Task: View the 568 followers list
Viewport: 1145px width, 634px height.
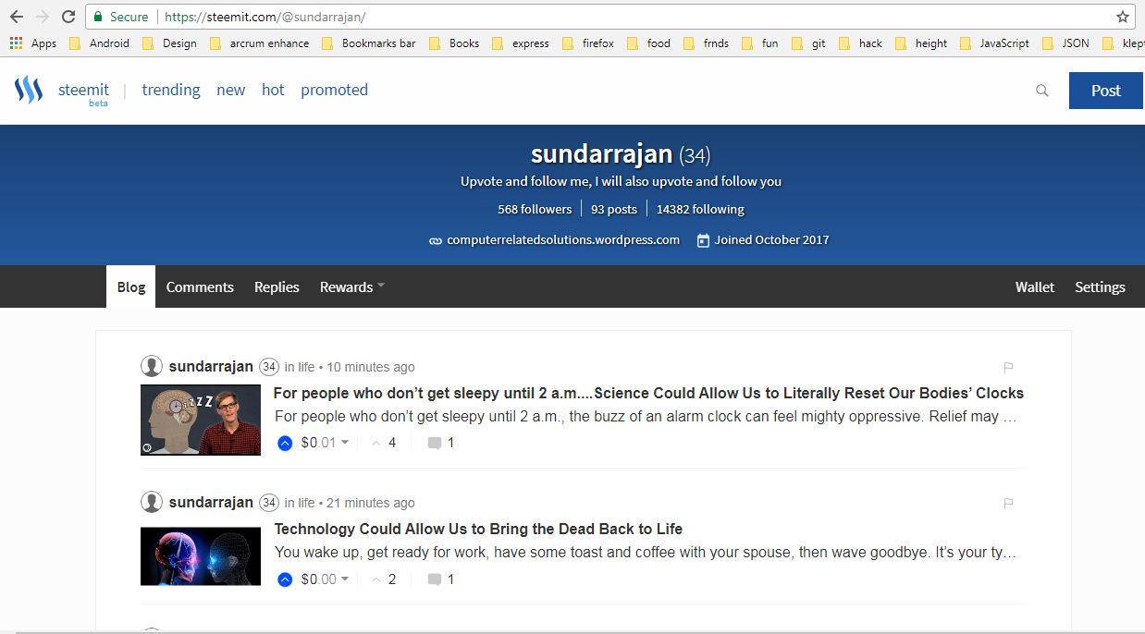Action: [534, 210]
